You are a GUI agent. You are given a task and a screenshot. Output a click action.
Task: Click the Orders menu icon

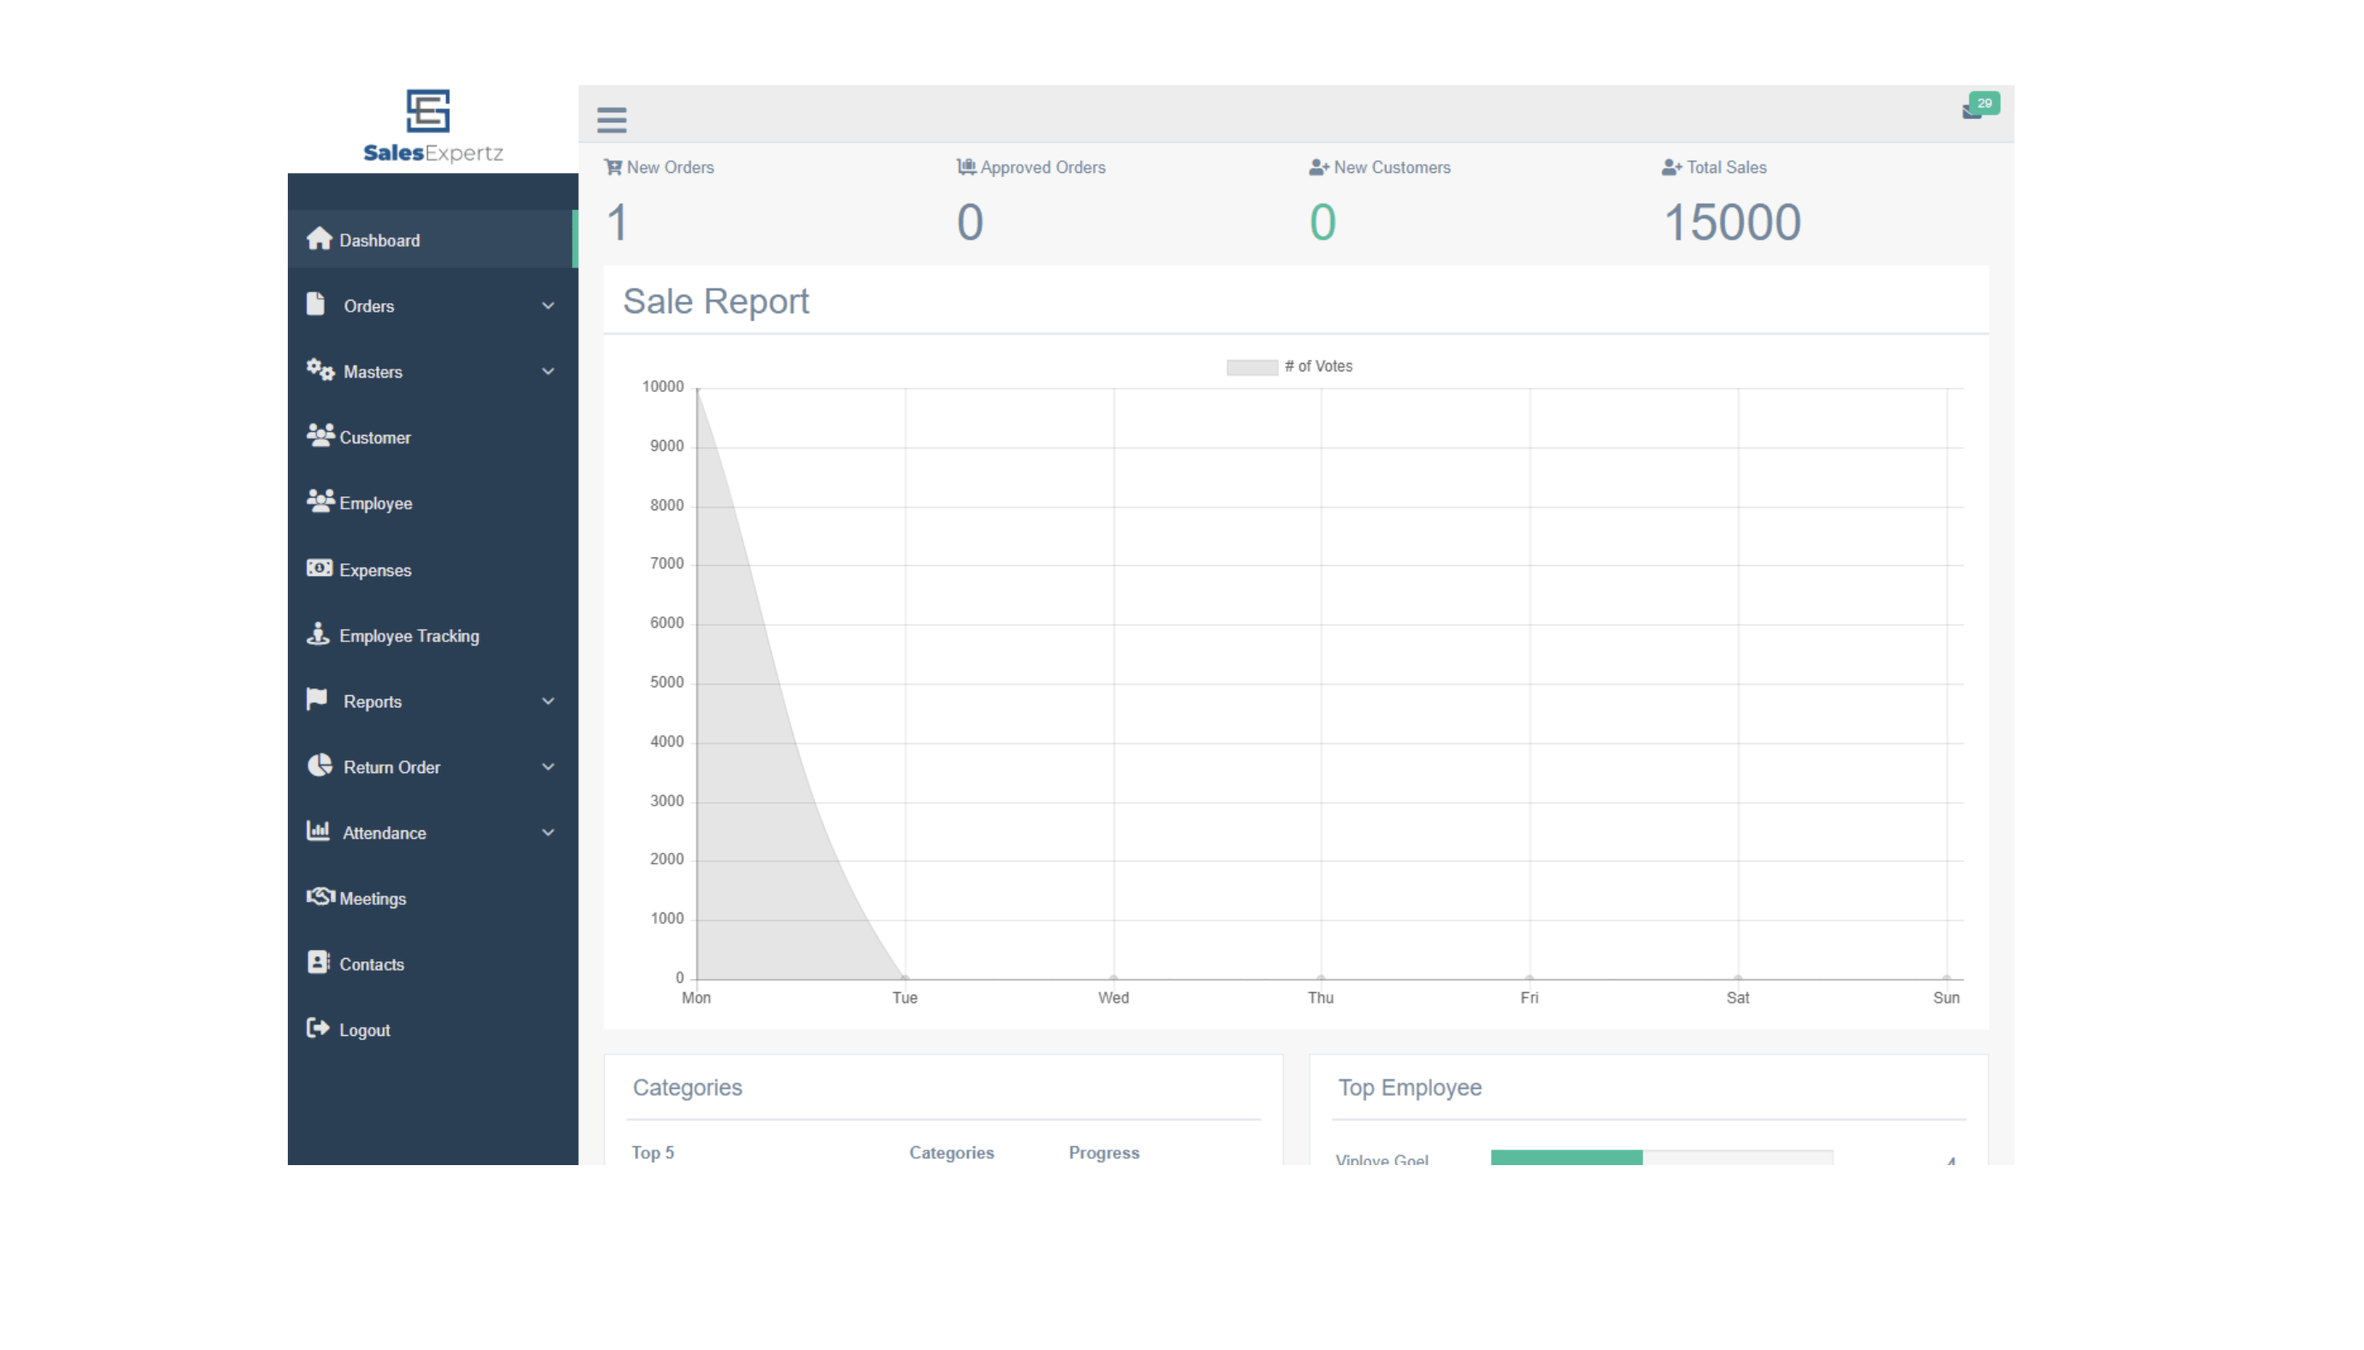(319, 305)
